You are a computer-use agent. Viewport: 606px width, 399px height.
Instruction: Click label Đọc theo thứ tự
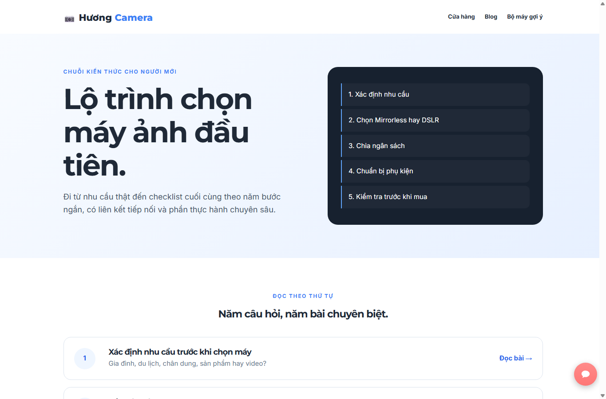click(x=303, y=296)
